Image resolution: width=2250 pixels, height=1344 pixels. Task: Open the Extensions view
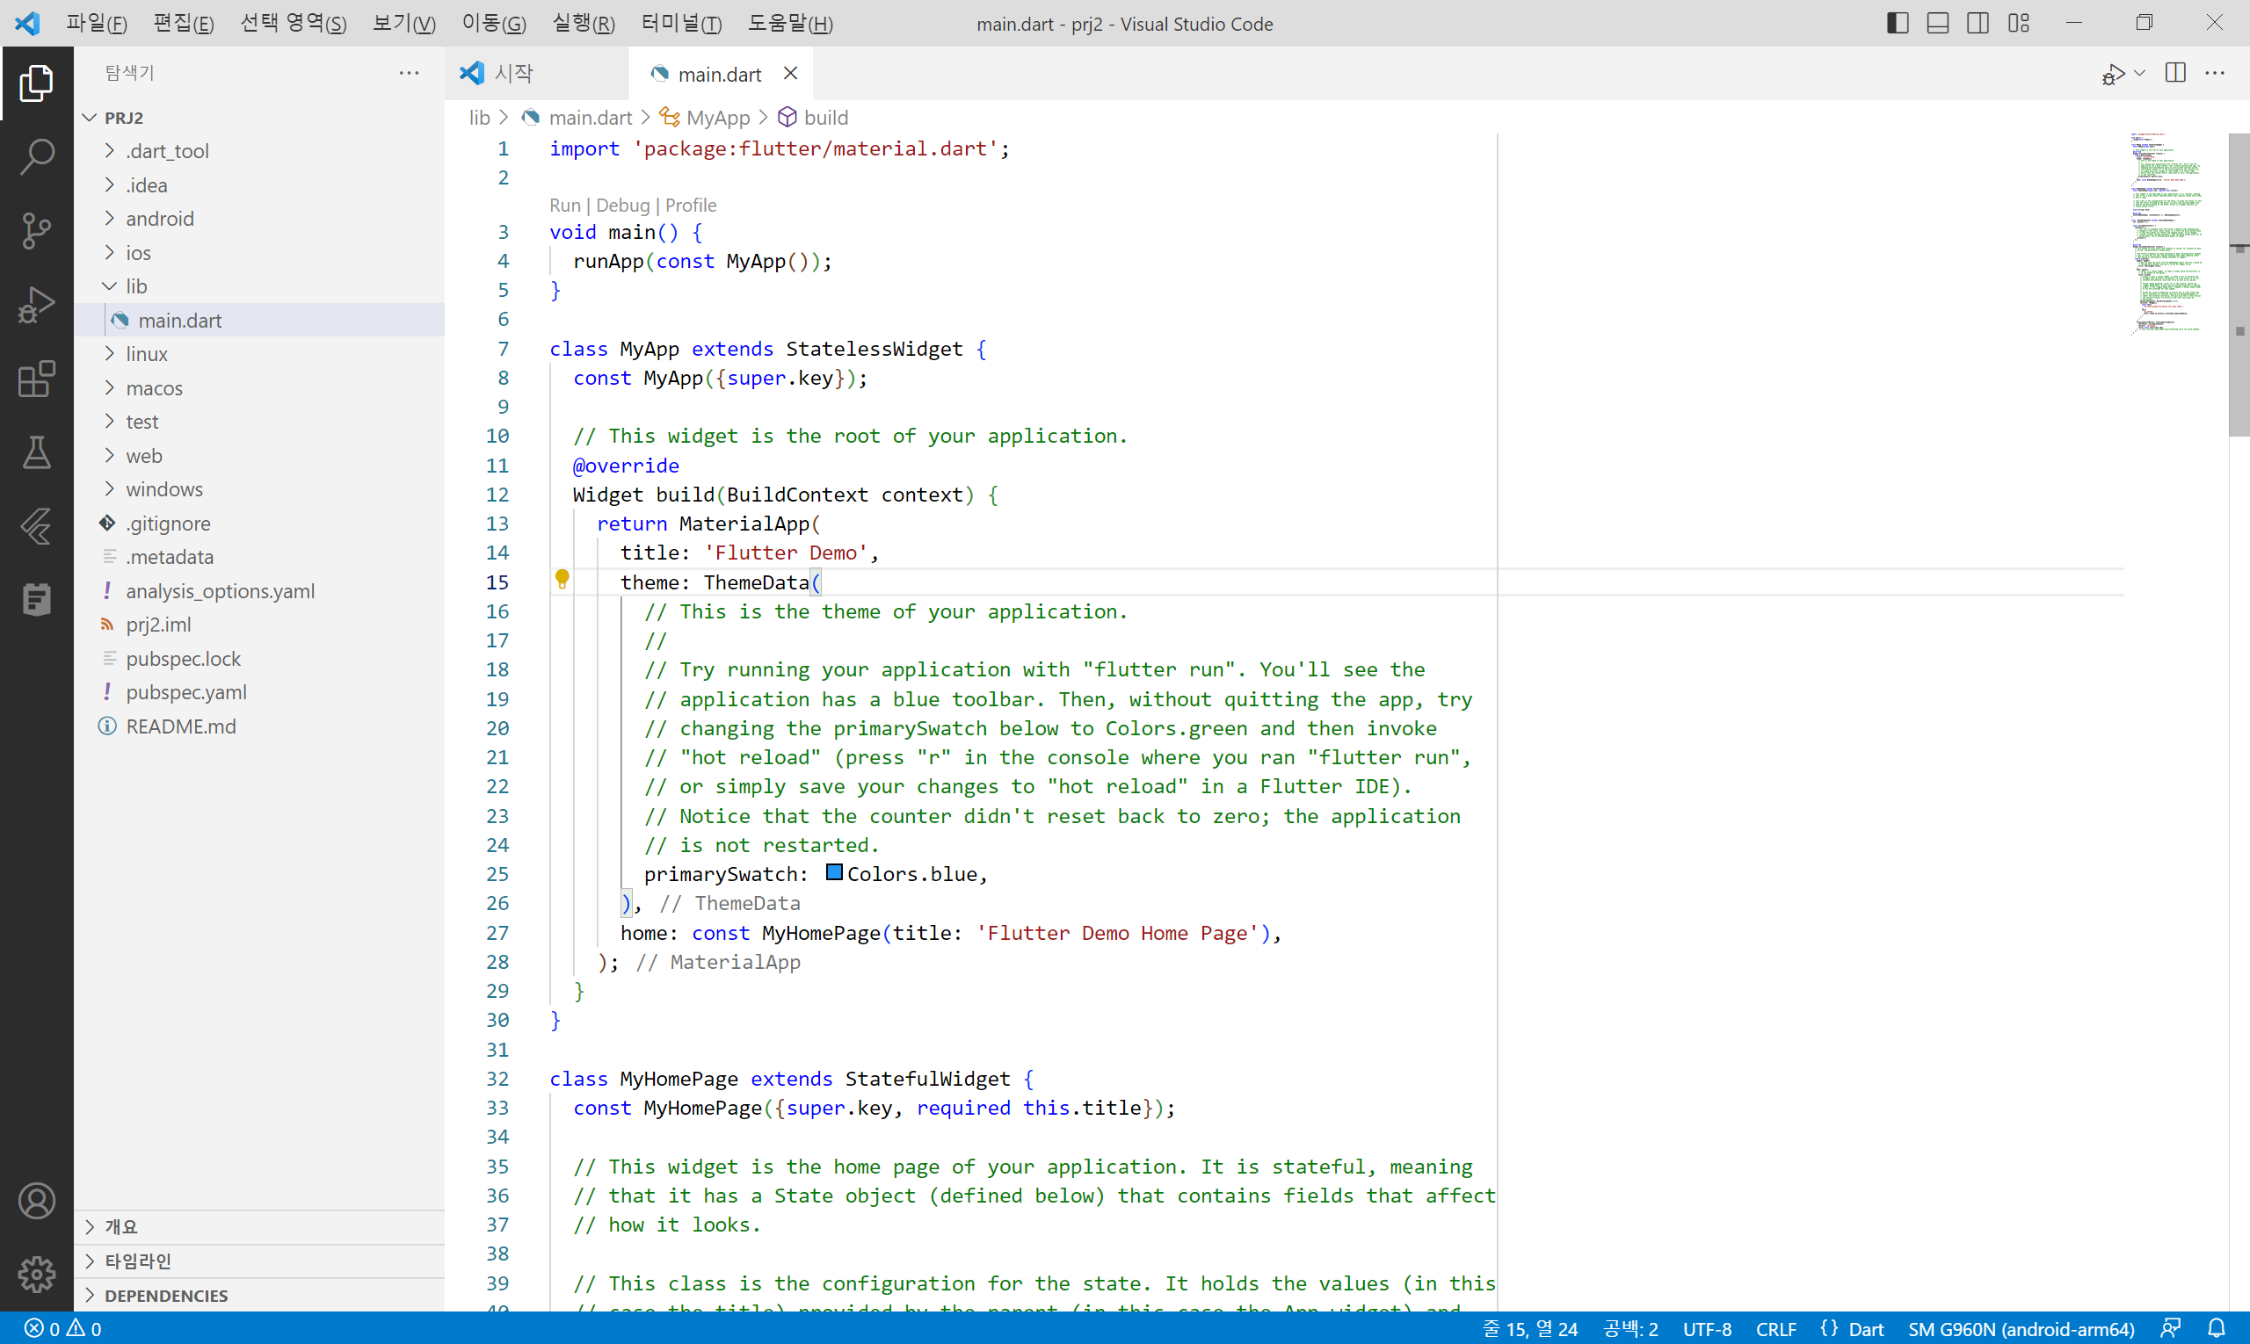[36, 379]
